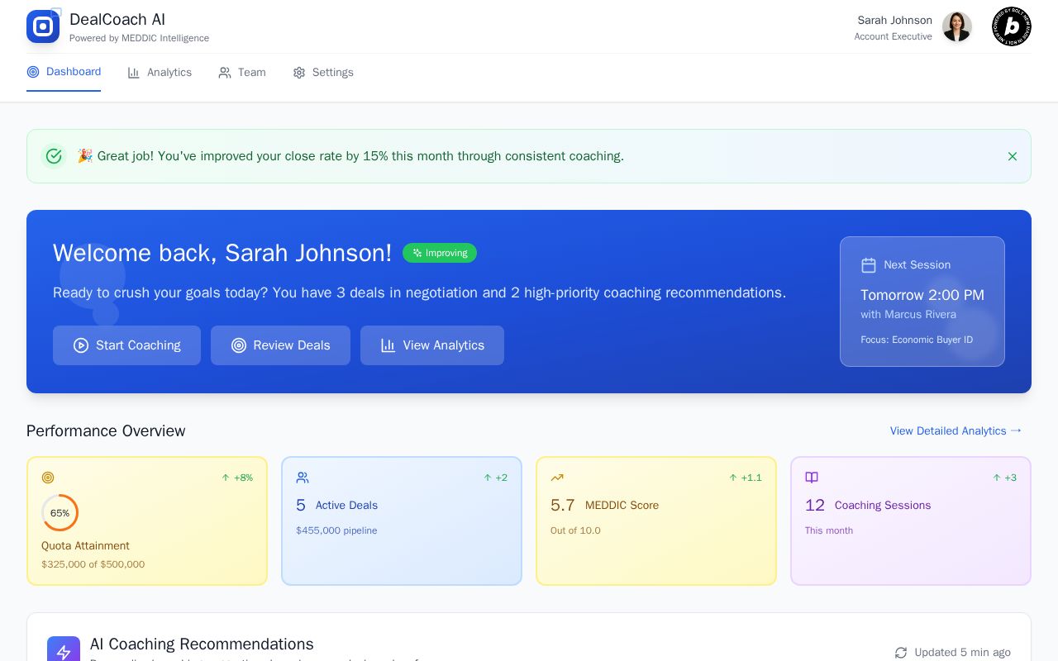Dismiss the close rate success banner

[1013, 156]
